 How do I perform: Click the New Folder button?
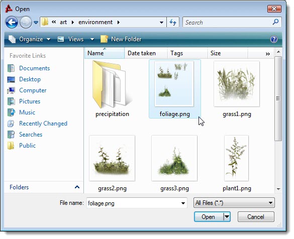[121, 39]
